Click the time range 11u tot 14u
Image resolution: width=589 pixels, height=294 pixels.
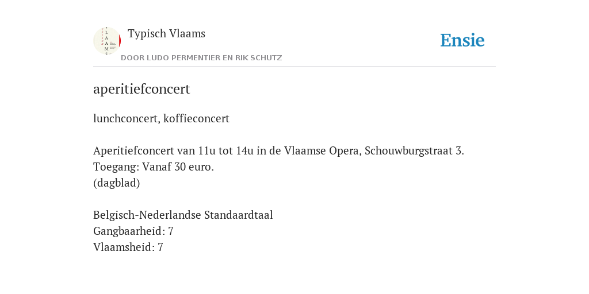(x=226, y=151)
